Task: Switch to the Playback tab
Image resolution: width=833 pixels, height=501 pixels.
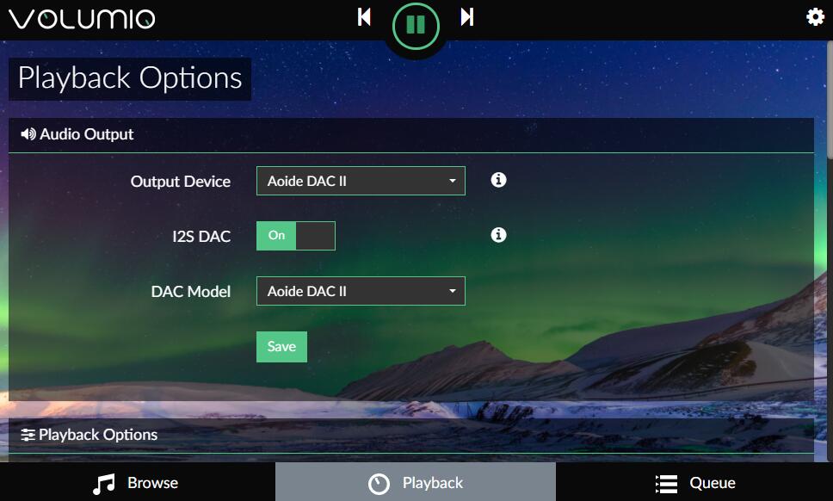Action: (416, 482)
